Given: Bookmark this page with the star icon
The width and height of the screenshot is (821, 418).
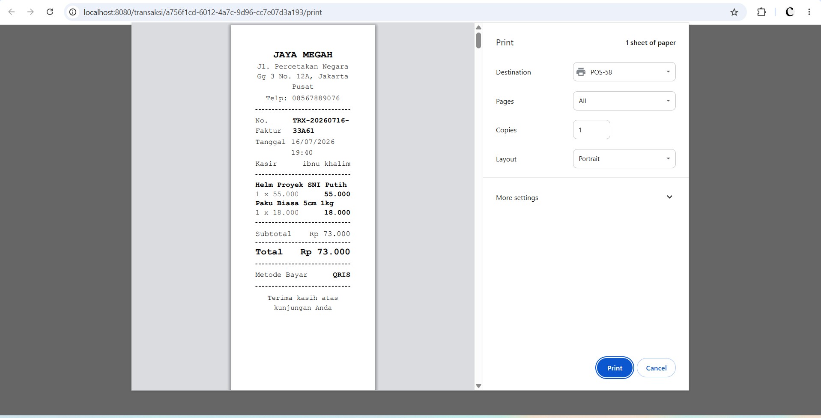Looking at the screenshot, I should coord(734,12).
